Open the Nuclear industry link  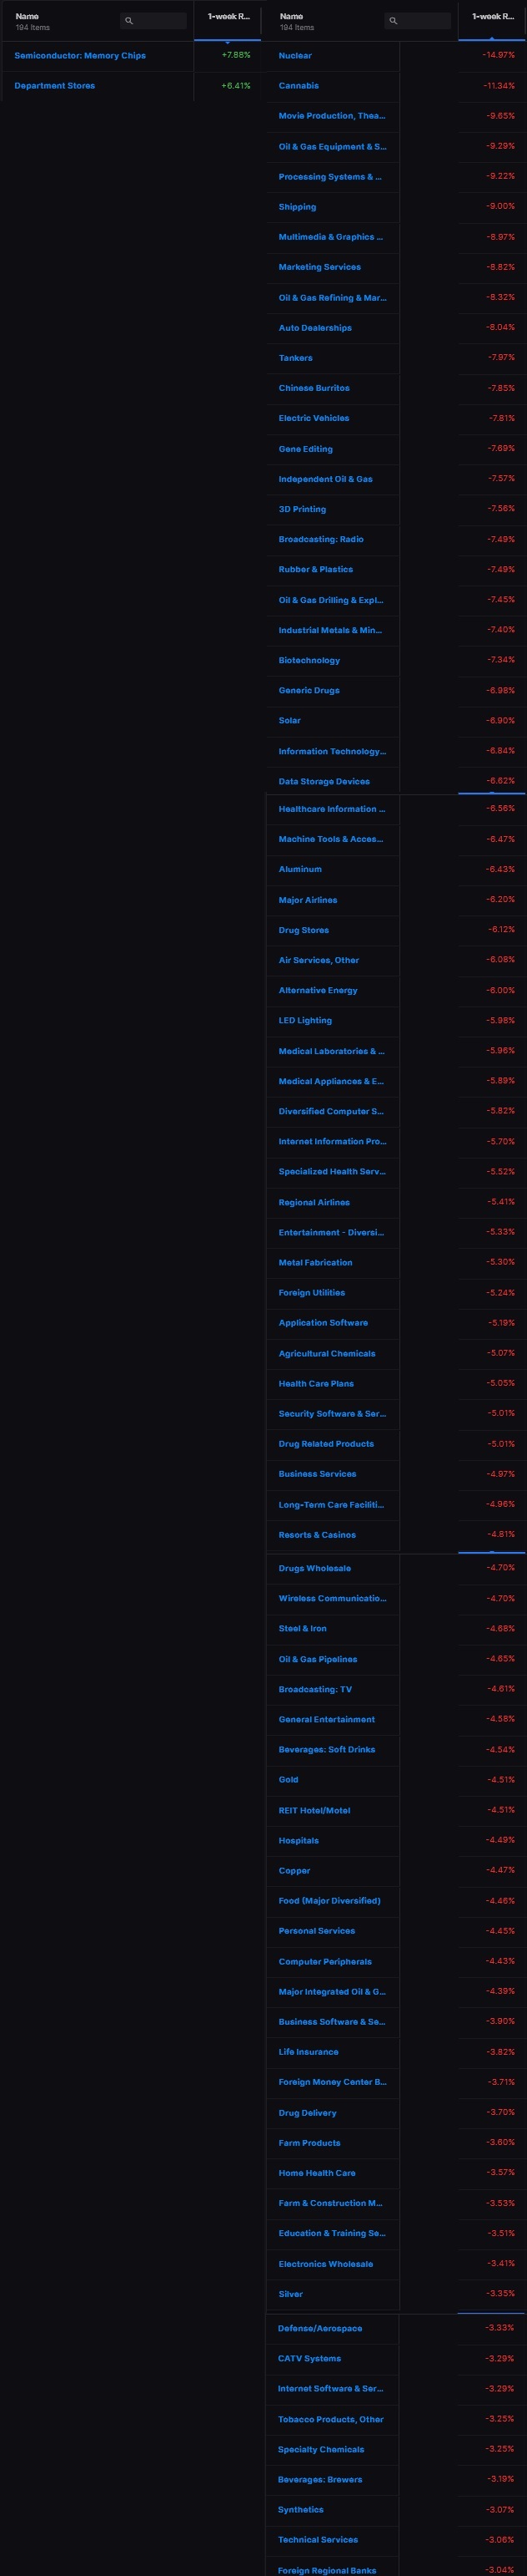tap(295, 56)
